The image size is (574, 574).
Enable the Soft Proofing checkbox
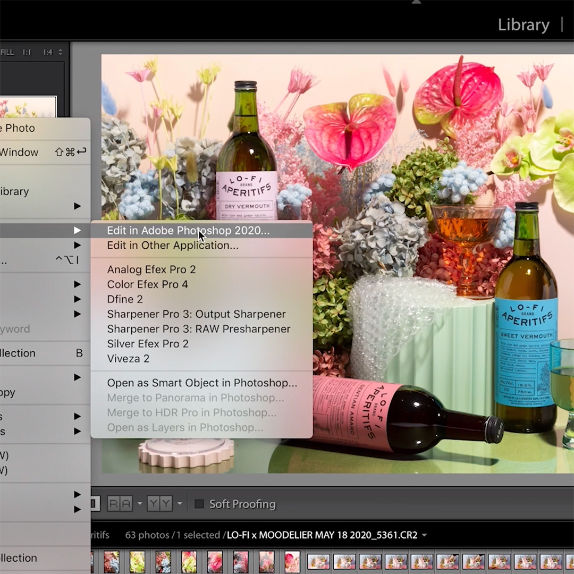(199, 504)
